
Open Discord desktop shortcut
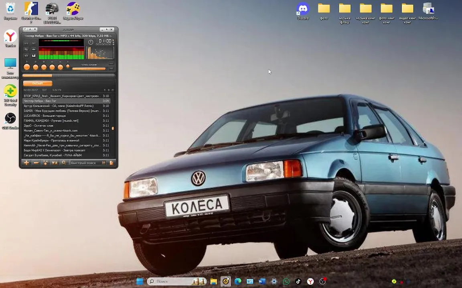pyautogui.click(x=303, y=11)
